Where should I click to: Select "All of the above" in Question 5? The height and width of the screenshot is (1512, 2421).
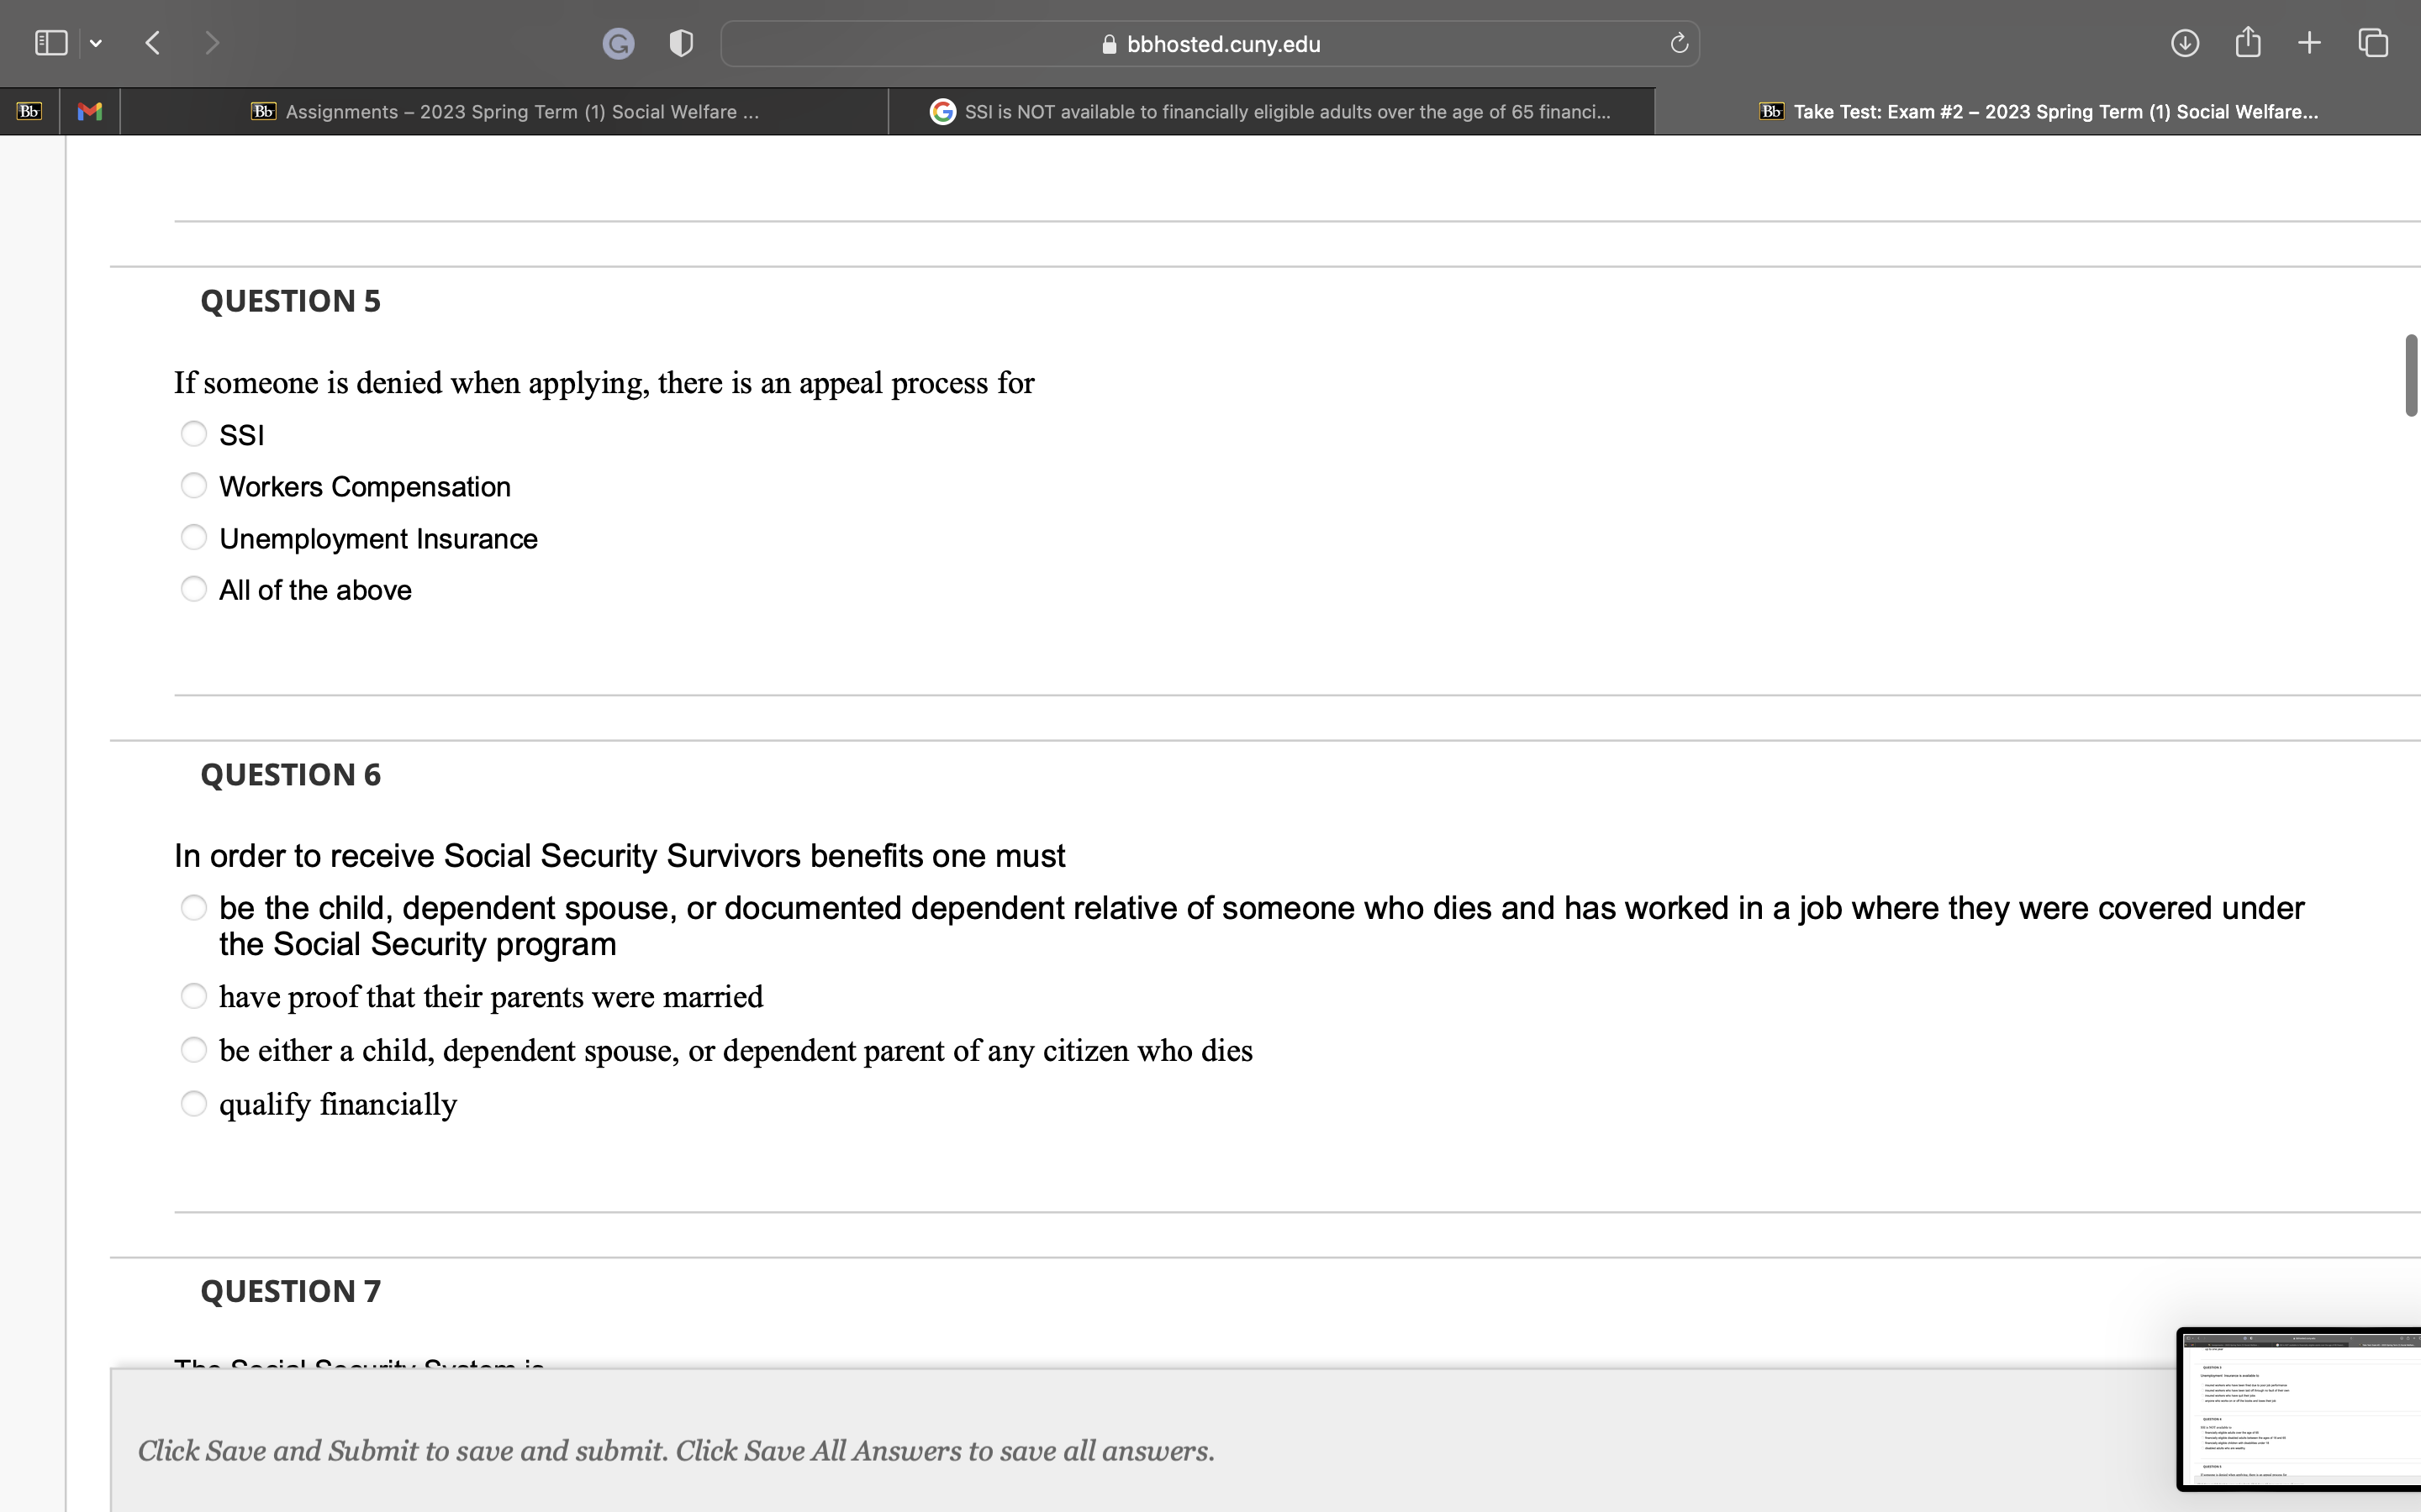coord(194,589)
